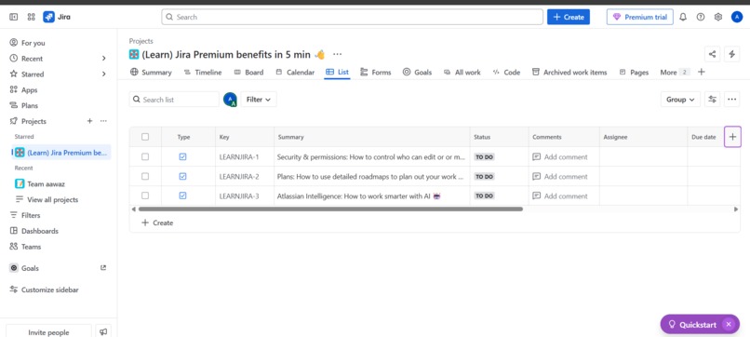
Task: Tick the checkbox for LEARNJIRA-2 row
Action: point(145,176)
